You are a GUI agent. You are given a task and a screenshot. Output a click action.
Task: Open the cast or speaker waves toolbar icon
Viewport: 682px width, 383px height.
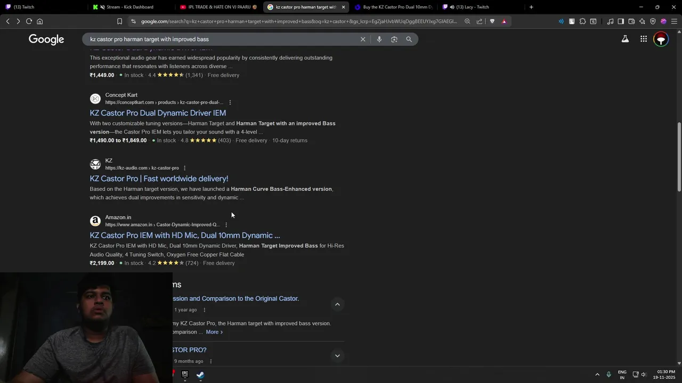(x=561, y=21)
